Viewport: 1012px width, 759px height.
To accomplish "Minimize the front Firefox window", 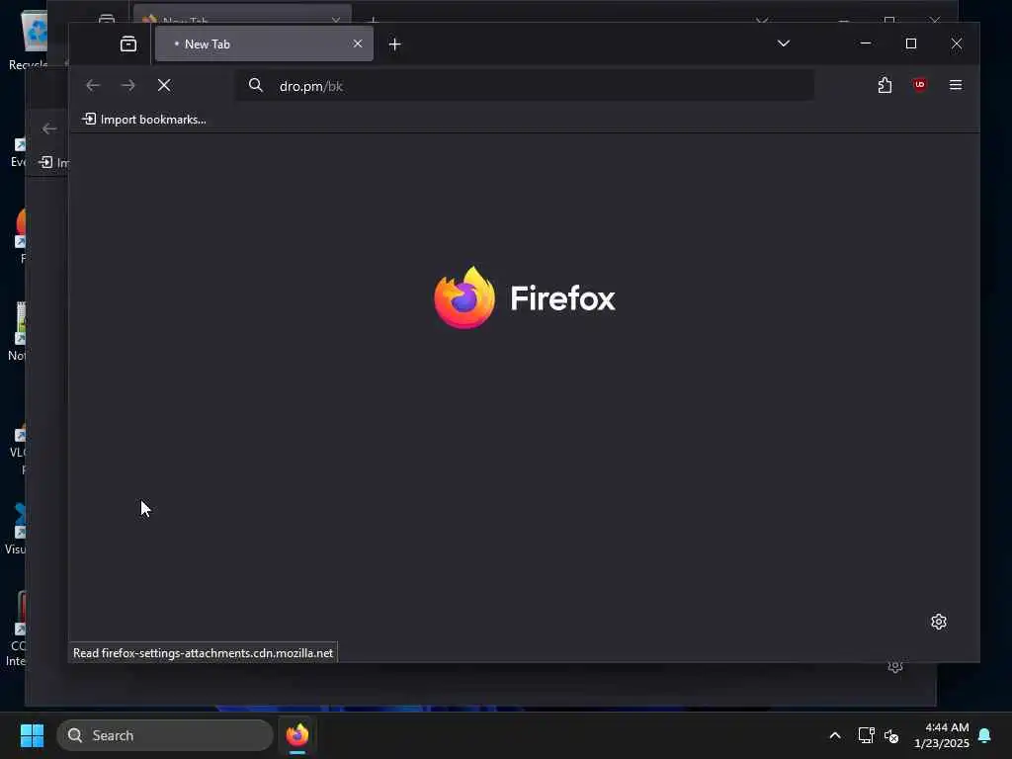I will pos(866,43).
